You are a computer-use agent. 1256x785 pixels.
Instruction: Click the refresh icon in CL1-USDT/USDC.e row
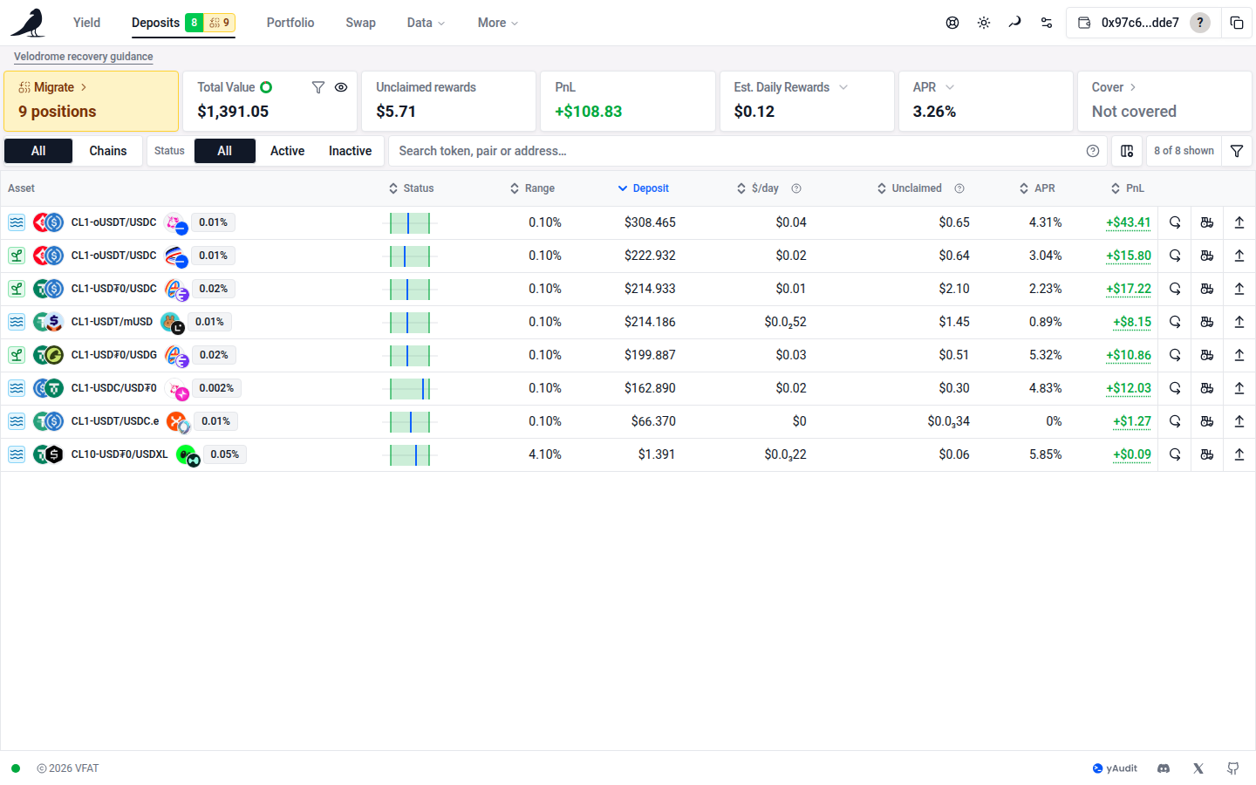1175,421
